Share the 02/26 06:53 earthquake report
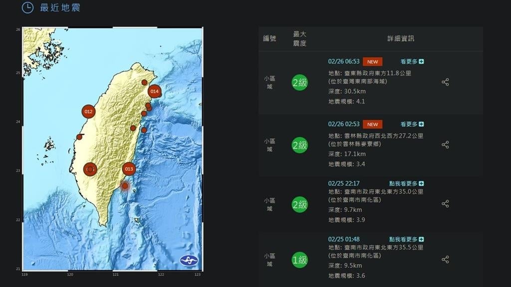 tap(445, 82)
